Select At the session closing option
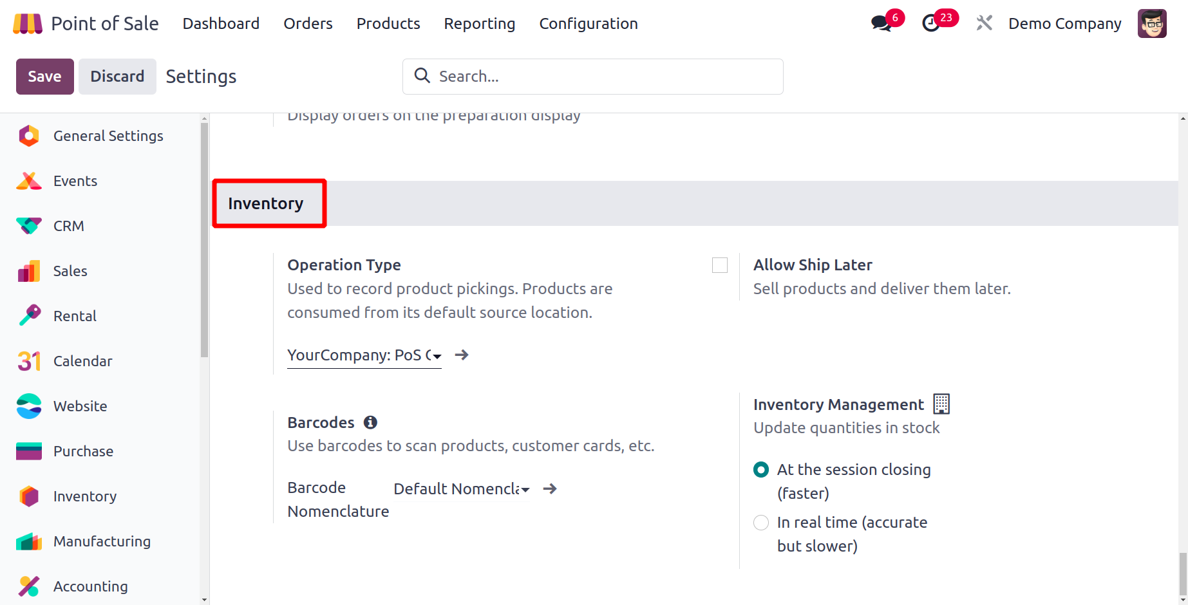 pos(761,470)
